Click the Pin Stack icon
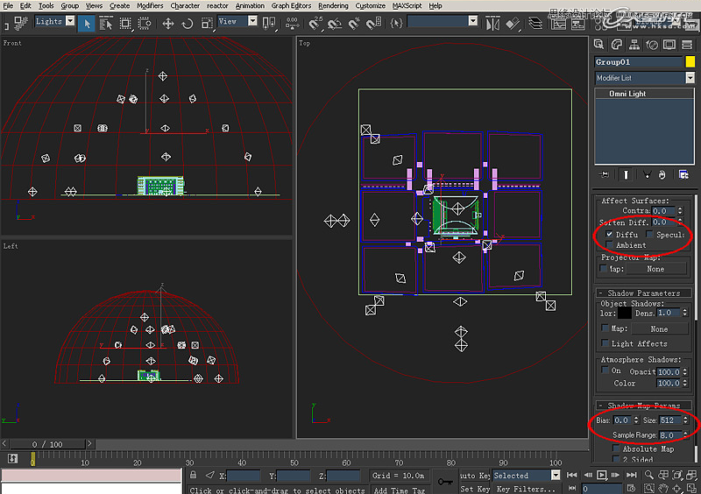This screenshot has width=701, height=494. coord(604,175)
